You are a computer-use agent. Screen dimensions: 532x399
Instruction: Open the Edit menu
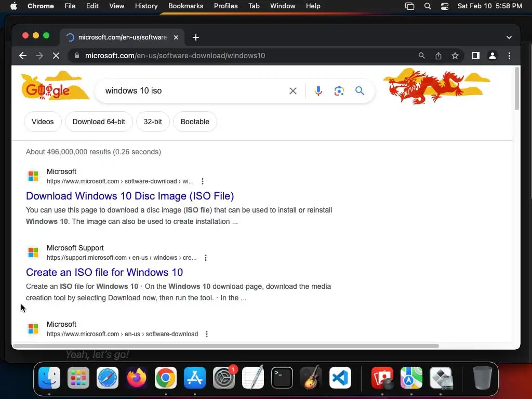click(92, 6)
